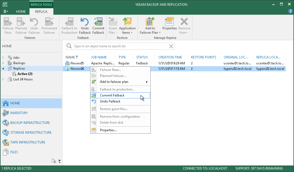Collapse the Replicas tree node
Image resolution: width=294 pixels, height=172 pixels.
tap(3, 69)
